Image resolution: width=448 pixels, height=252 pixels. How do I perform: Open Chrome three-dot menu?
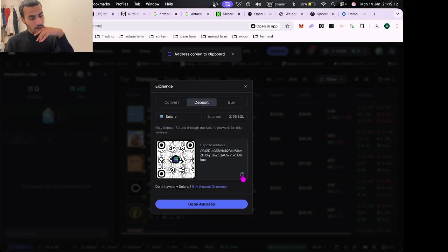[397, 26]
